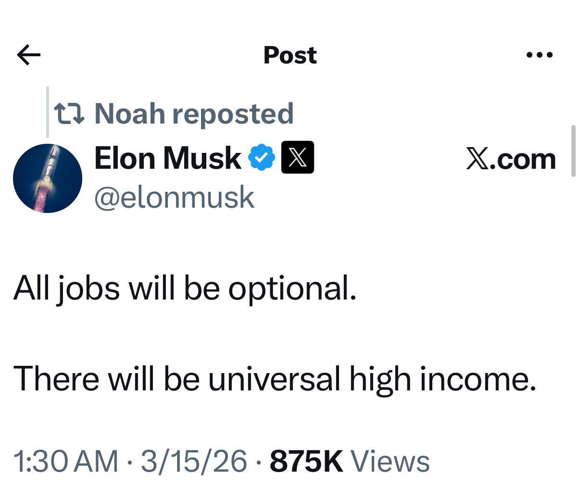The width and height of the screenshot is (580, 488).
Task: Click the 875K view count number
Action: [x=307, y=461]
